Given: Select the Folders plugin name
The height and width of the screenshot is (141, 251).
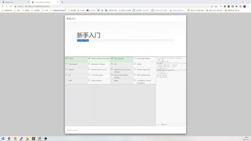Looking at the screenshot, I should (x=71, y=58).
